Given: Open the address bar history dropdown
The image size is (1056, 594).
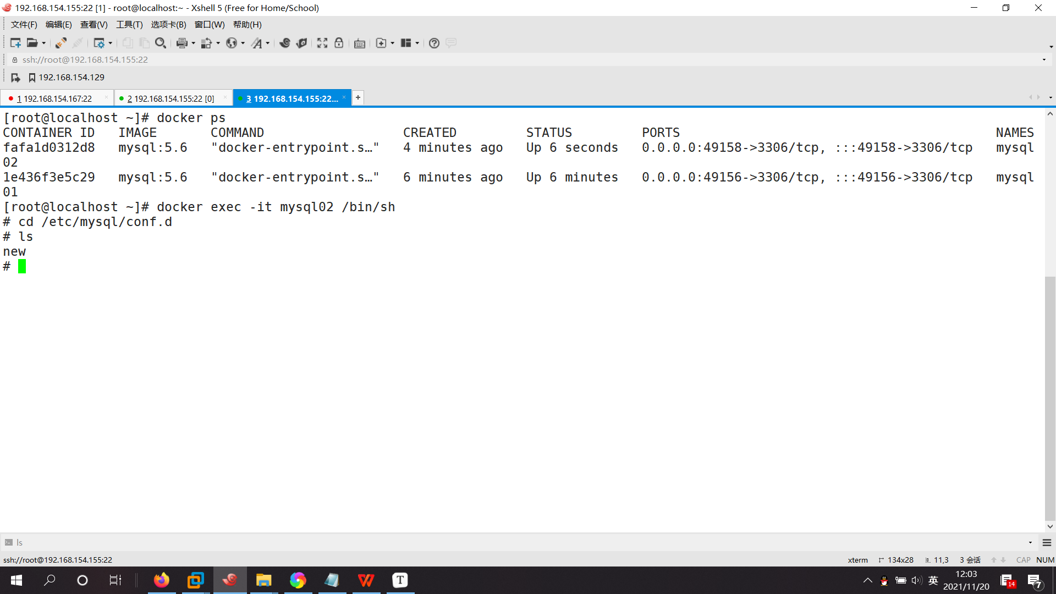Looking at the screenshot, I should [1044, 59].
